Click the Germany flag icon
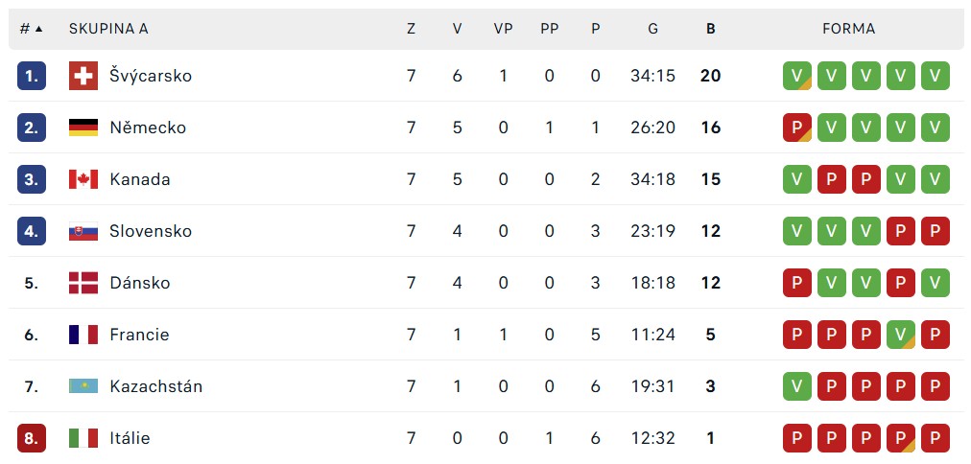The image size is (971, 464). (83, 128)
